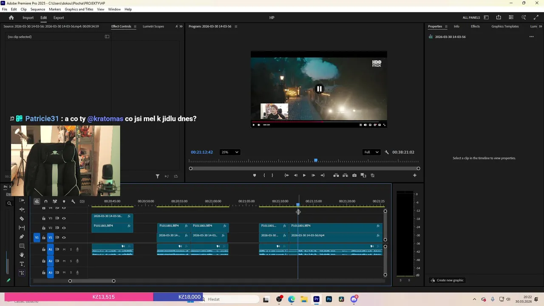The width and height of the screenshot is (544, 306).
Task: Switch to the Lumetri Scopes tab
Action: [x=153, y=26]
